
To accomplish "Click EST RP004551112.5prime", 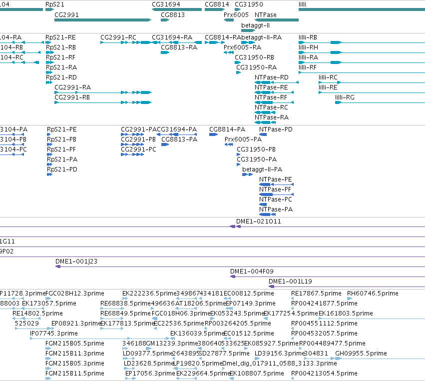I will coord(324,323).
